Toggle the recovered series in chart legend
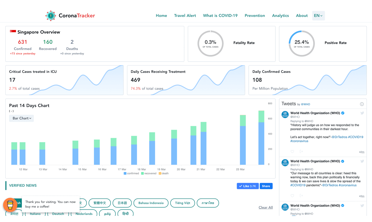Screen dimensions: 372x222 click(x=149, y=174)
